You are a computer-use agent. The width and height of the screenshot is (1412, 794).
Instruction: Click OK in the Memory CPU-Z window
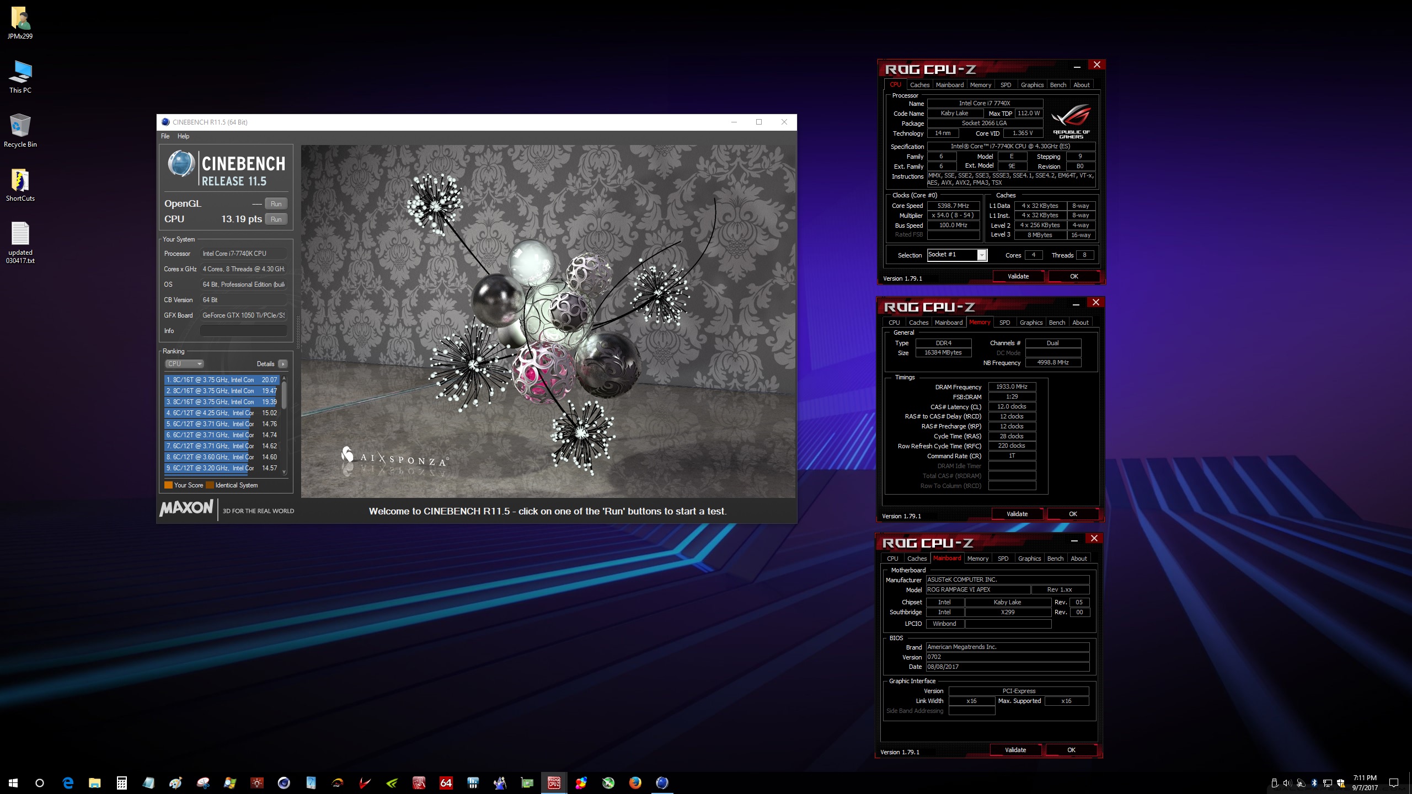[x=1073, y=514]
